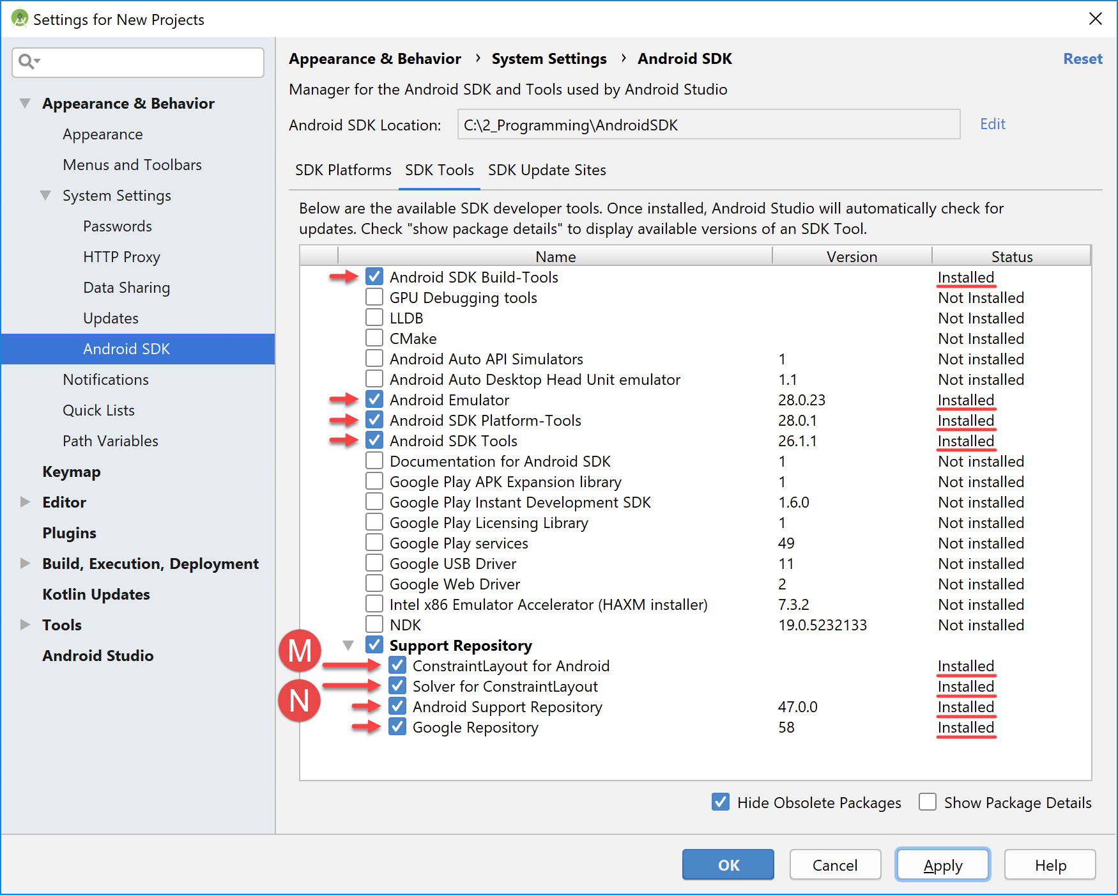Screen dimensions: 1118x895
Task: Sort table by Name column header
Action: point(555,256)
